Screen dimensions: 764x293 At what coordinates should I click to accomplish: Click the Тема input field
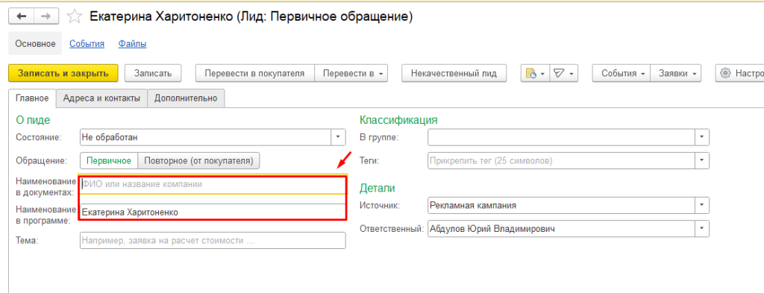point(213,240)
